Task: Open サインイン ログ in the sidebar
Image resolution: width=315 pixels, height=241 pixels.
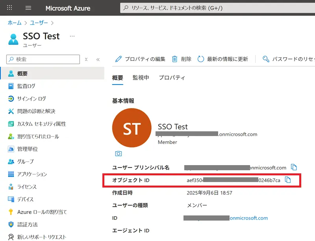Action: [x=31, y=99]
